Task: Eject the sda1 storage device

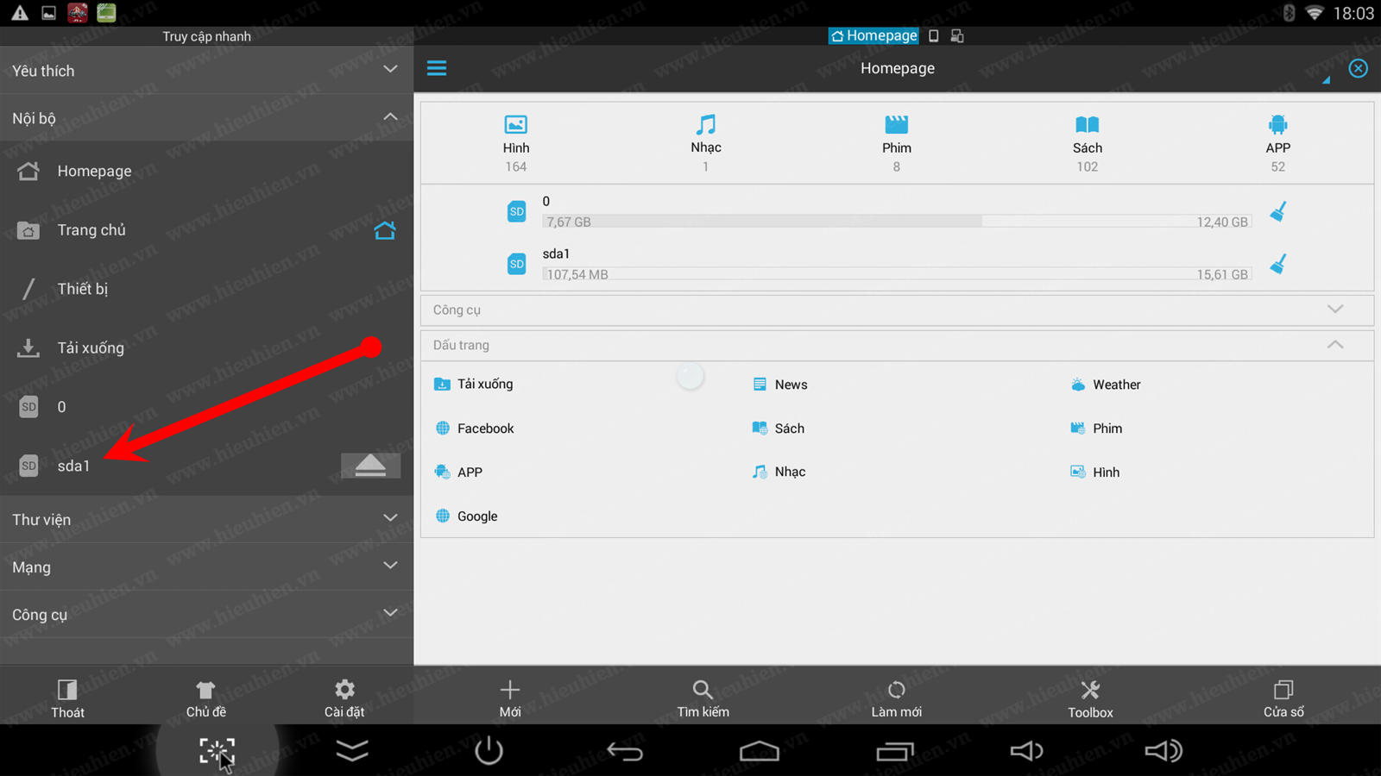Action: [370, 465]
